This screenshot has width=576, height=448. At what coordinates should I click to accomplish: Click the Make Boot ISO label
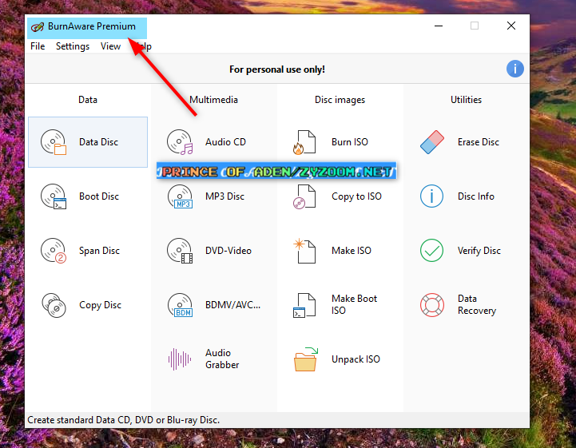tap(354, 304)
